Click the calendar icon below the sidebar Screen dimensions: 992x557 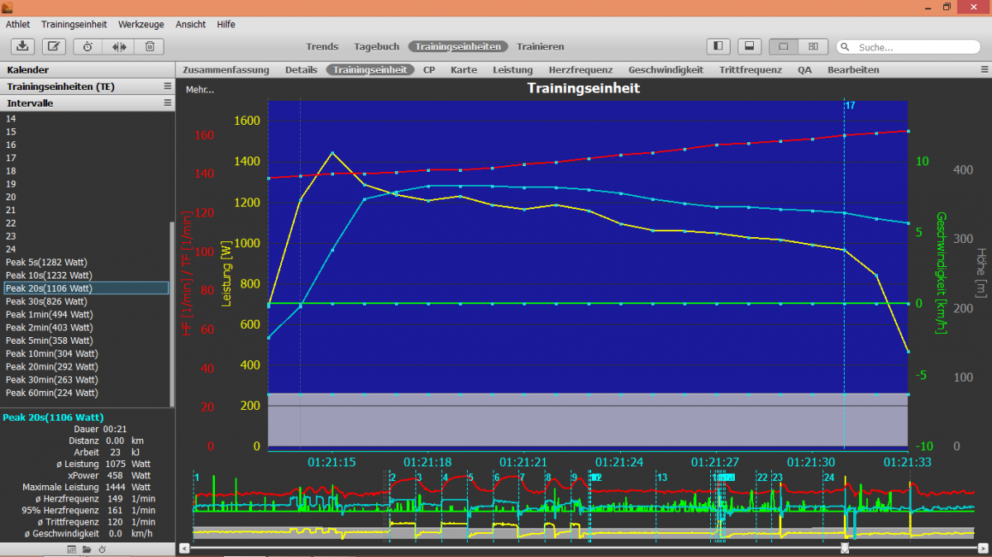pos(72,550)
